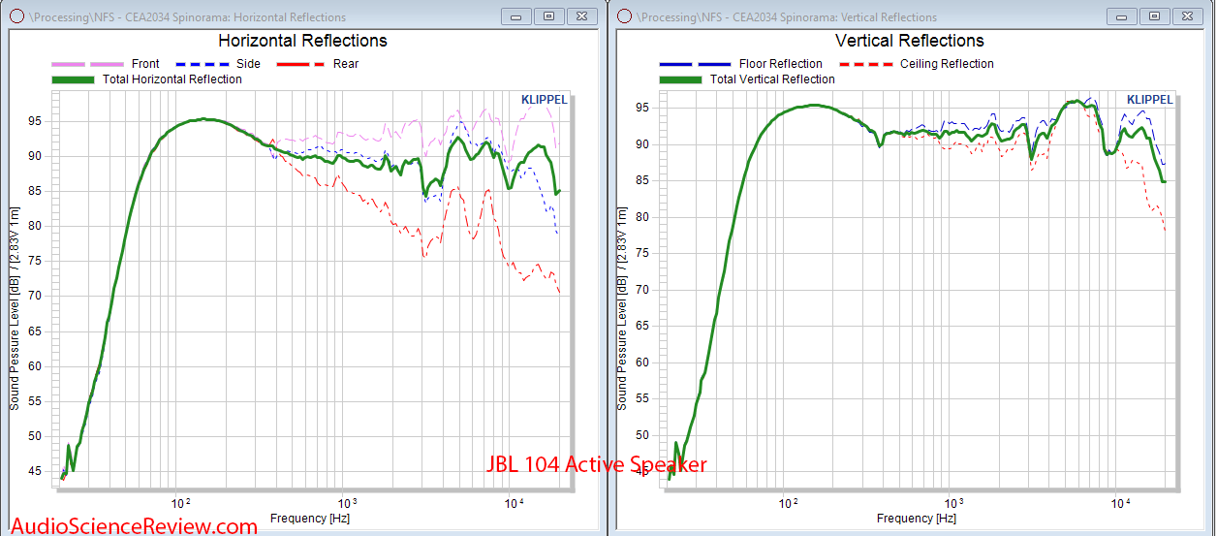Click the AudioScienceReview.com text
Image resolution: width=1217 pixels, height=536 pixels.
[x=135, y=526]
